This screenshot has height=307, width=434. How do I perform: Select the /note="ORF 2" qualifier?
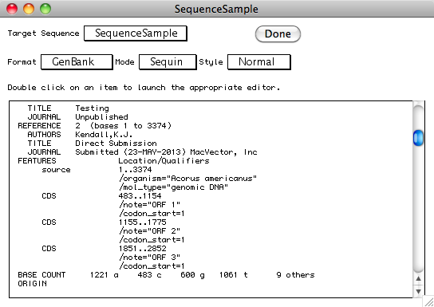click(149, 231)
